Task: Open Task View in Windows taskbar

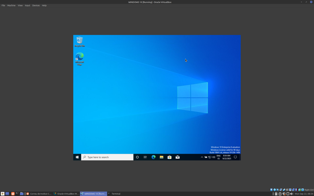Action: pyautogui.click(x=145, y=157)
